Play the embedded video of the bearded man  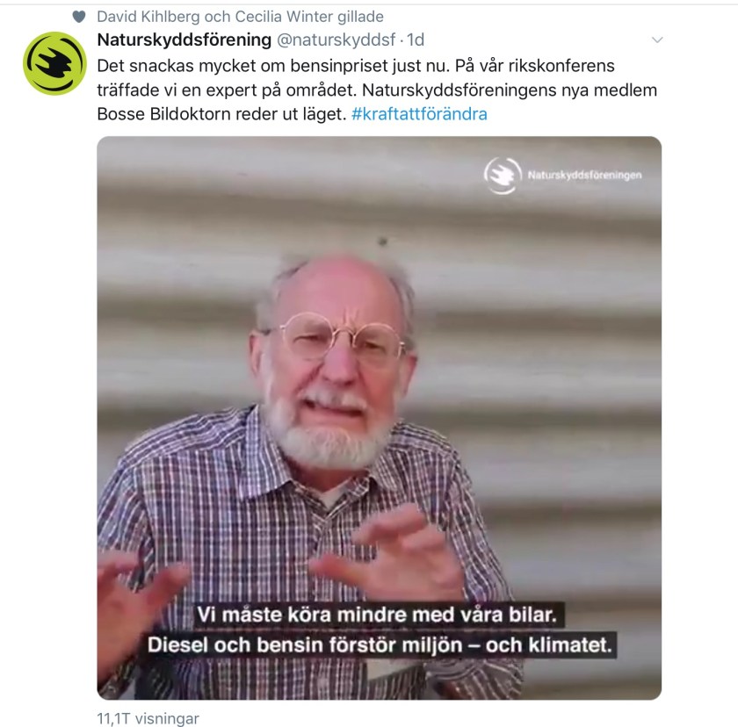(380, 418)
